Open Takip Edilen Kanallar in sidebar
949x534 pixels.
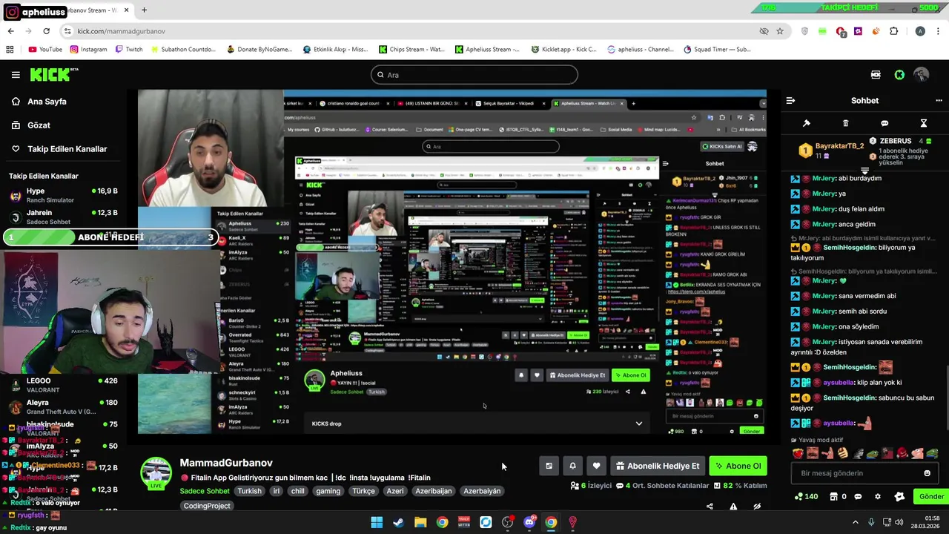pyautogui.click(x=67, y=149)
